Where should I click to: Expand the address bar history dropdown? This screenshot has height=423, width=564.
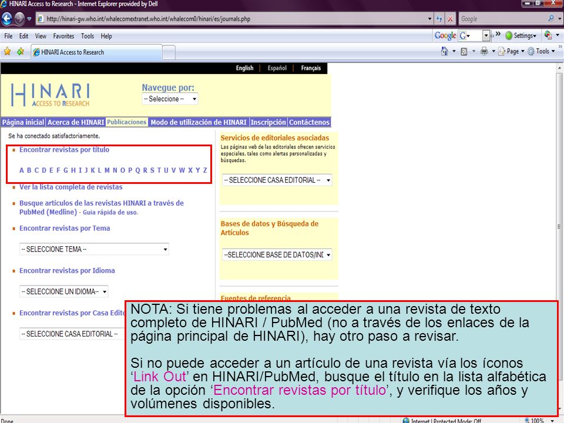(429, 19)
